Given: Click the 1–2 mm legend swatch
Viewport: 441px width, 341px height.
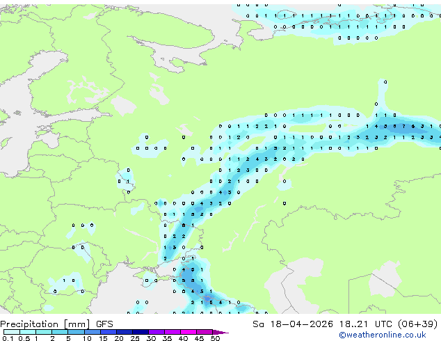Looking at the screenshot, I should click(44, 332).
